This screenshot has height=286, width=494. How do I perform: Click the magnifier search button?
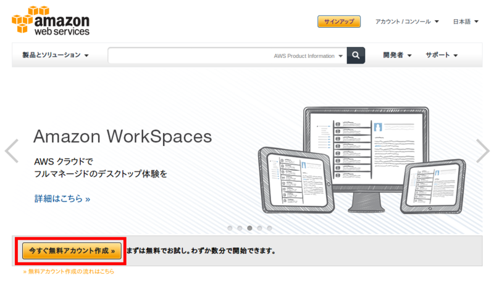click(356, 55)
